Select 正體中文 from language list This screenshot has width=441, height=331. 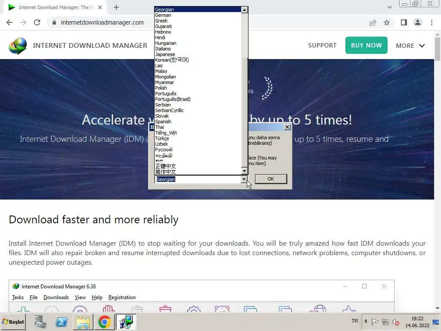coord(198,166)
